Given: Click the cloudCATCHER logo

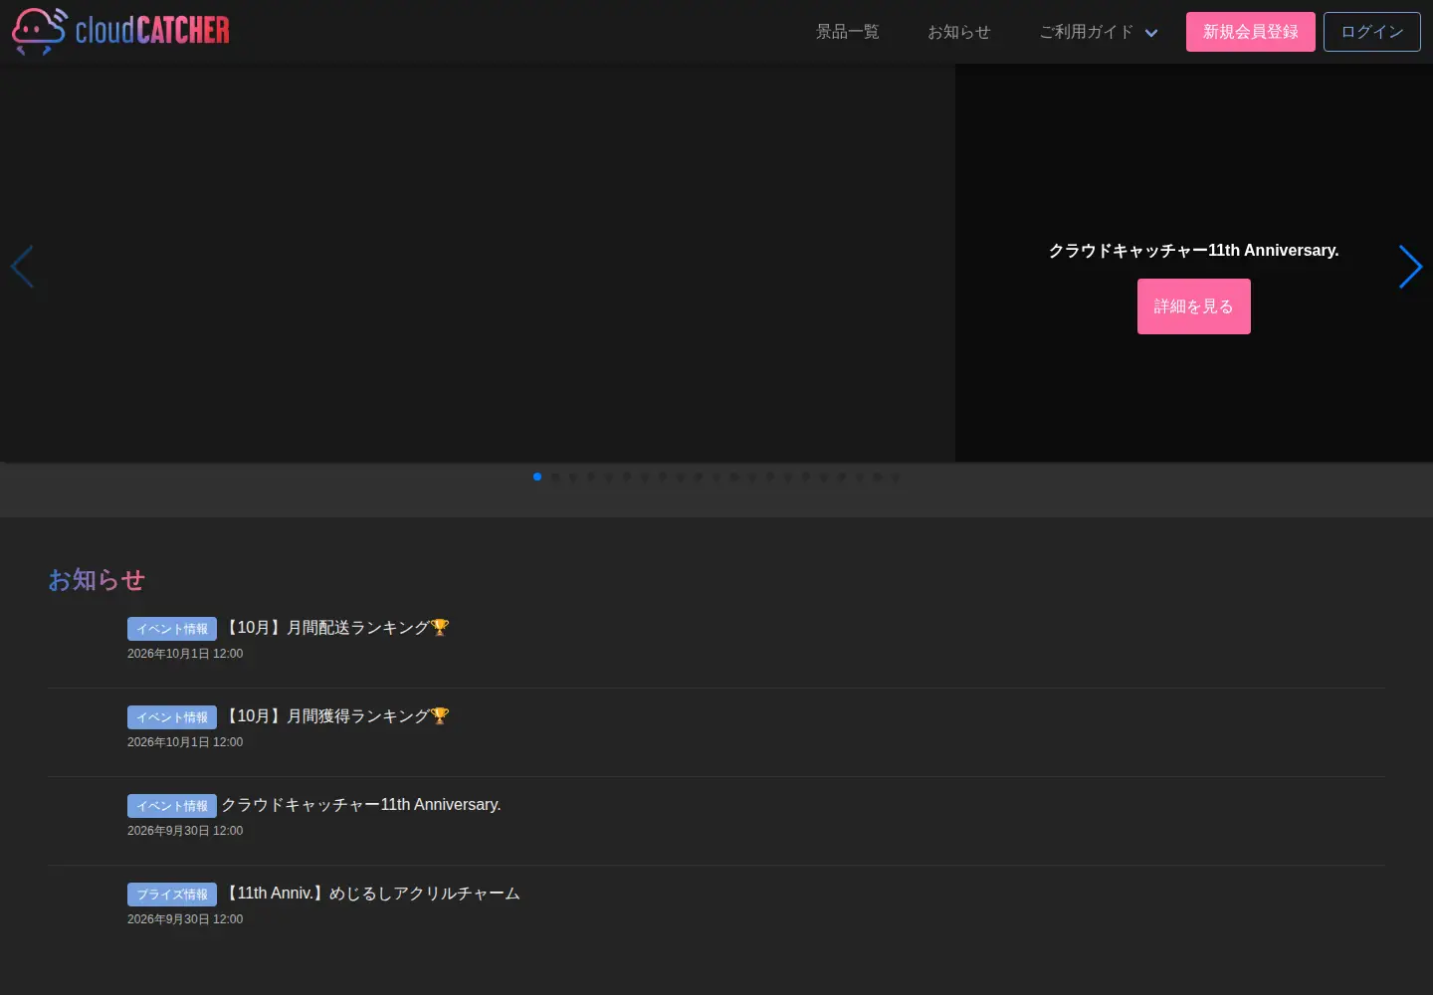Looking at the screenshot, I should (120, 31).
